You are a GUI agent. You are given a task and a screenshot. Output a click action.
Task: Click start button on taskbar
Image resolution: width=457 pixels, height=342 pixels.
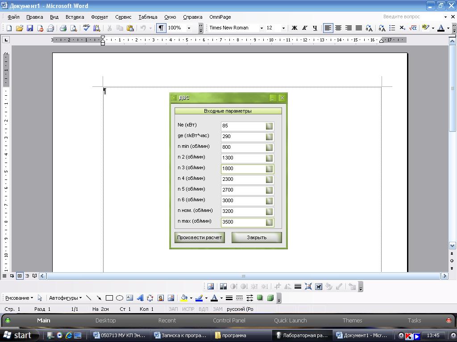[19, 335]
